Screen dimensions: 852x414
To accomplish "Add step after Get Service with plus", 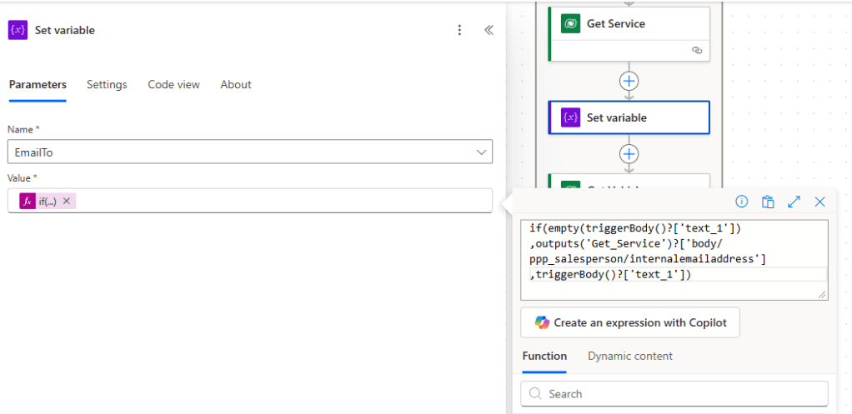I will point(629,81).
